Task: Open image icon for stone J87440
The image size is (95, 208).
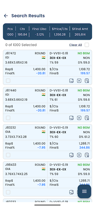Action: [71, 118]
